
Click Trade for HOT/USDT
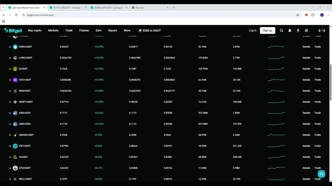[x=317, y=80]
